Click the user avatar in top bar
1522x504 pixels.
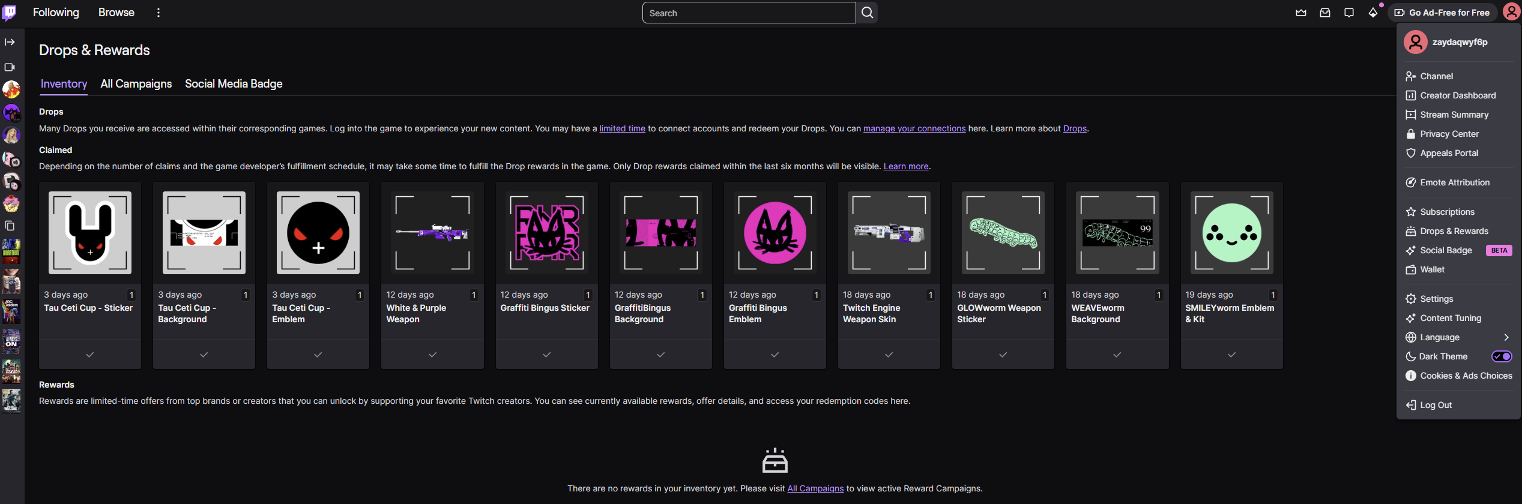pyautogui.click(x=1511, y=13)
